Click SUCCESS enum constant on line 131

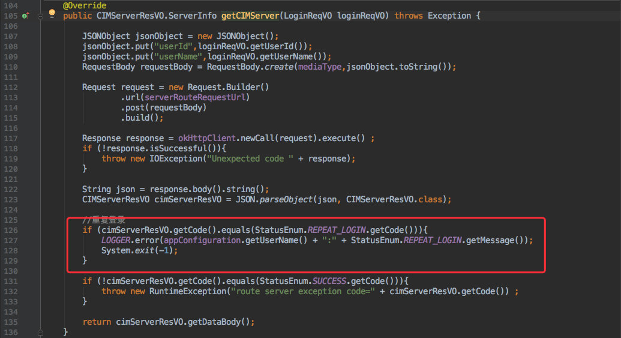click(329, 282)
